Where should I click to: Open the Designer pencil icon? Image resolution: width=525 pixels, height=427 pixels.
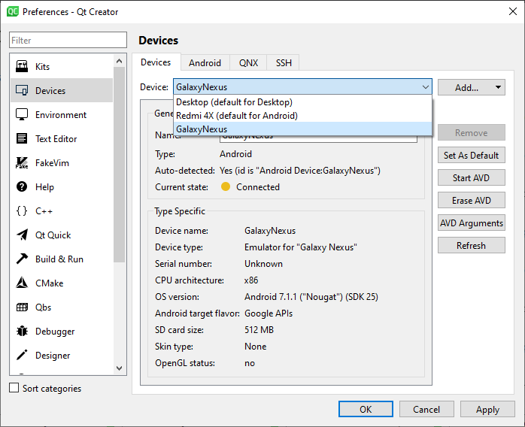[22, 355]
